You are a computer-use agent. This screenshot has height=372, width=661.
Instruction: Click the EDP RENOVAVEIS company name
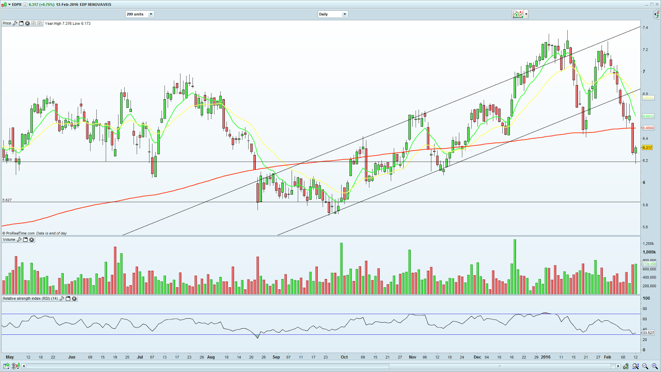point(95,5)
